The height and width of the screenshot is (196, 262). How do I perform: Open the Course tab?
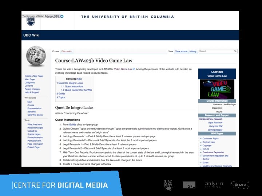point(56,51)
